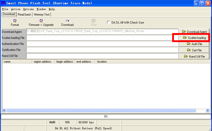Click the horizontal scrollbar left arrow
The width and height of the screenshot is (212, 131).
point(4,110)
